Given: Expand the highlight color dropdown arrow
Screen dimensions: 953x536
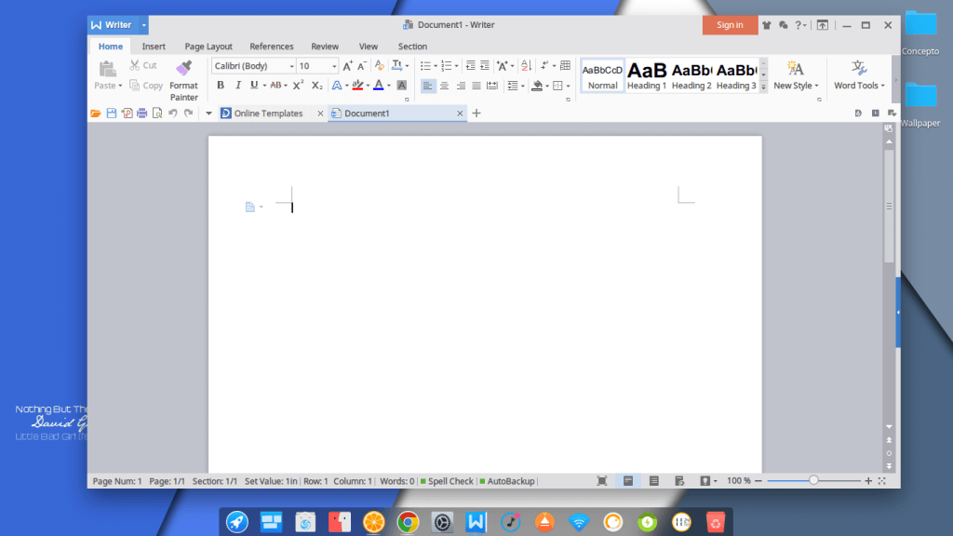Looking at the screenshot, I should click(368, 86).
